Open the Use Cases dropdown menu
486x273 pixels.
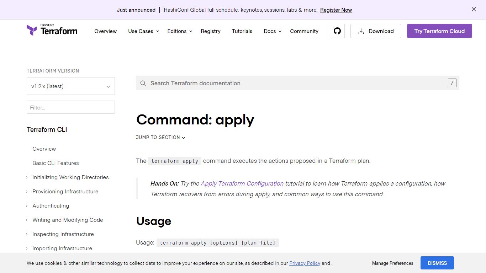pyautogui.click(x=144, y=31)
